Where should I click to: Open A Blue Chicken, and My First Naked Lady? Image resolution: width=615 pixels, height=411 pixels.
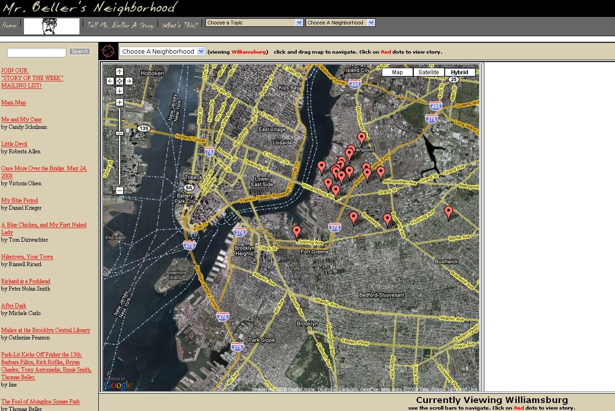pyautogui.click(x=44, y=229)
